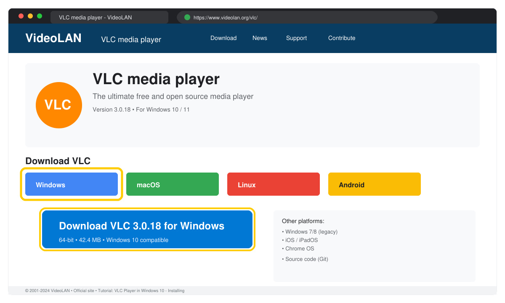Minimize window using the yellow button
Screen dimensions: 505x303
point(30,16)
